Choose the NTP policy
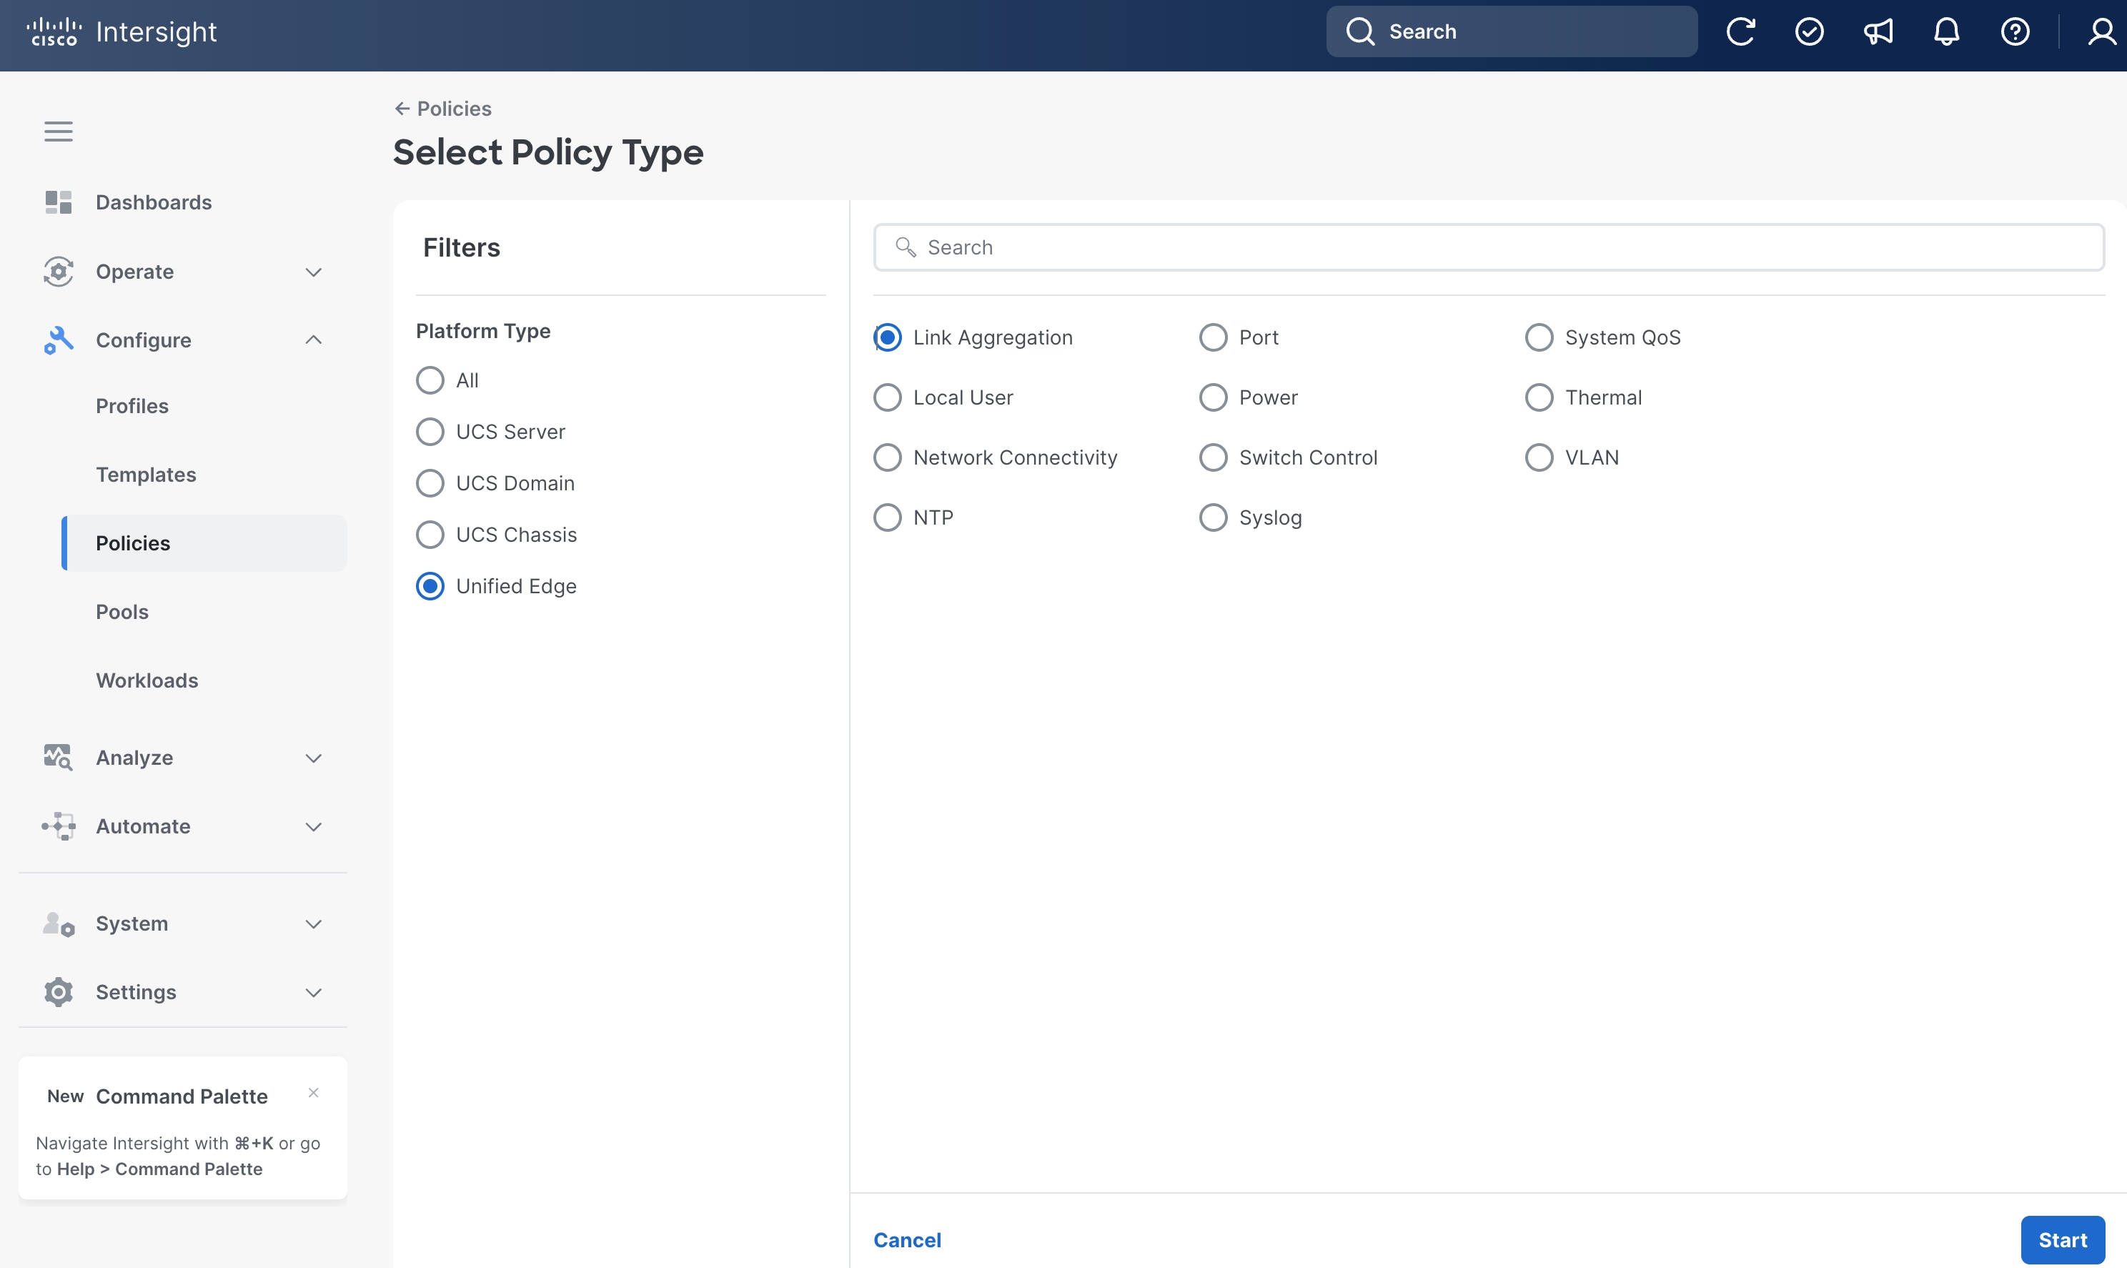 pos(888,517)
